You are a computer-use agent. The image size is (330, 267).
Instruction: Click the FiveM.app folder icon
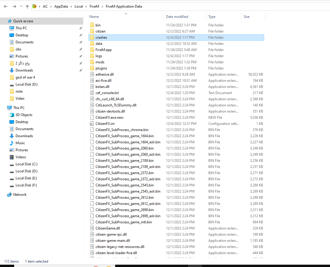[92, 50]
